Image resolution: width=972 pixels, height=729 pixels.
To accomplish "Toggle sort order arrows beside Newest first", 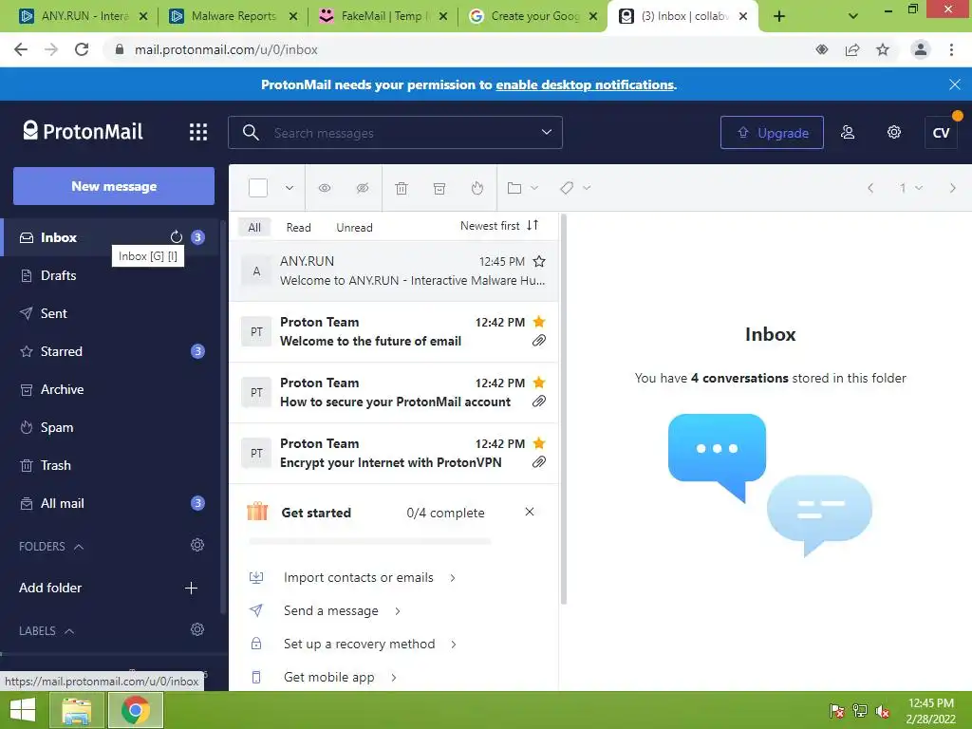I will (x=533, y=226).
